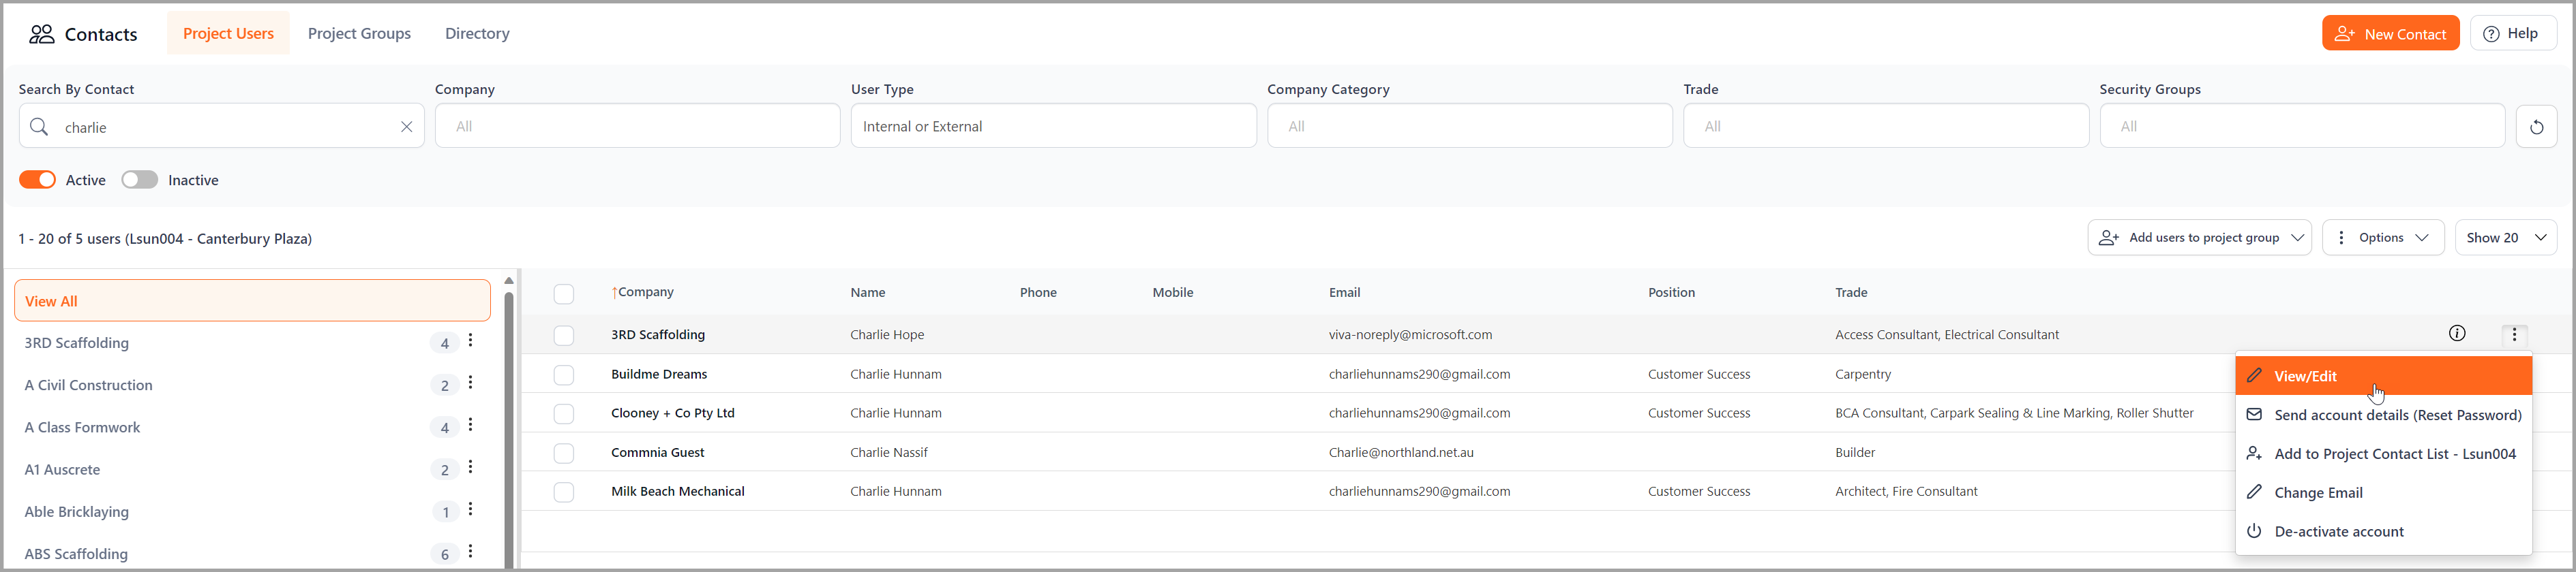Choose View/Edit from context menu
The width and height of the screenshot is (2576, 572).
tap(2383, 375)
